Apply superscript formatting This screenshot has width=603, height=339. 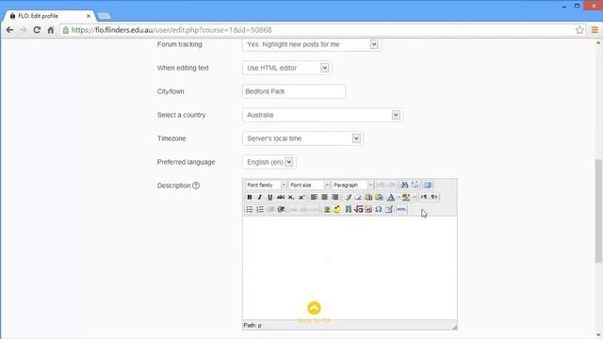(x=301, y=197)
